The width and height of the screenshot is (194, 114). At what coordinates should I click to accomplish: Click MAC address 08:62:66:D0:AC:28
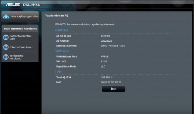coord(111,82)
